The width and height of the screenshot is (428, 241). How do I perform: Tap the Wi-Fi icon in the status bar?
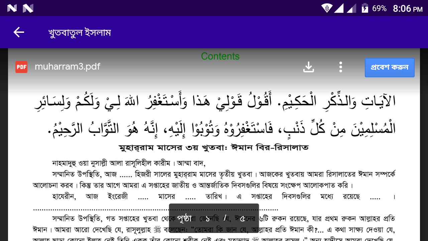327,8
